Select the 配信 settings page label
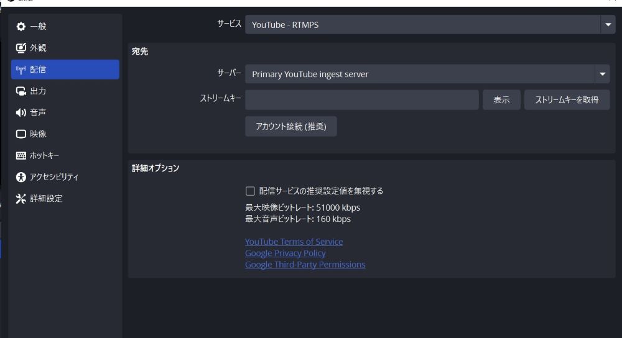This screenshot has height=338, width=622. (38, 70)
